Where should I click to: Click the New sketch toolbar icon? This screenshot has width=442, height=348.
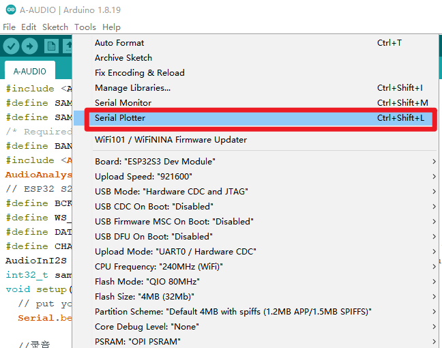click(51, 46)
